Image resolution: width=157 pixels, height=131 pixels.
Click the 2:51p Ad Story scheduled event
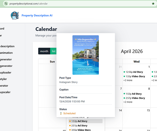(78, 126)
